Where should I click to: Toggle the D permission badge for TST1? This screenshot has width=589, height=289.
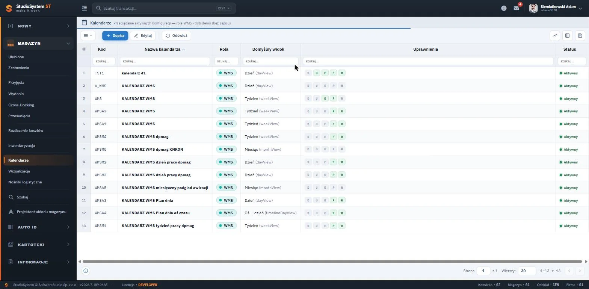click(308, 73)
